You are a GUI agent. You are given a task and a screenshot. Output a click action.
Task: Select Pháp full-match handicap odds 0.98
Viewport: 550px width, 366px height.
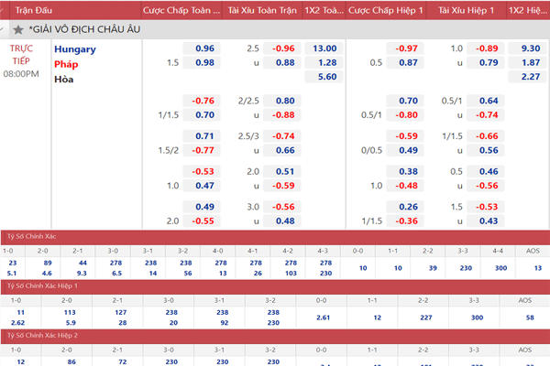204,62
